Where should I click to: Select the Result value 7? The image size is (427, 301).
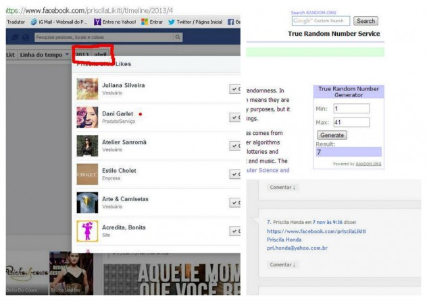coord(349,152)
